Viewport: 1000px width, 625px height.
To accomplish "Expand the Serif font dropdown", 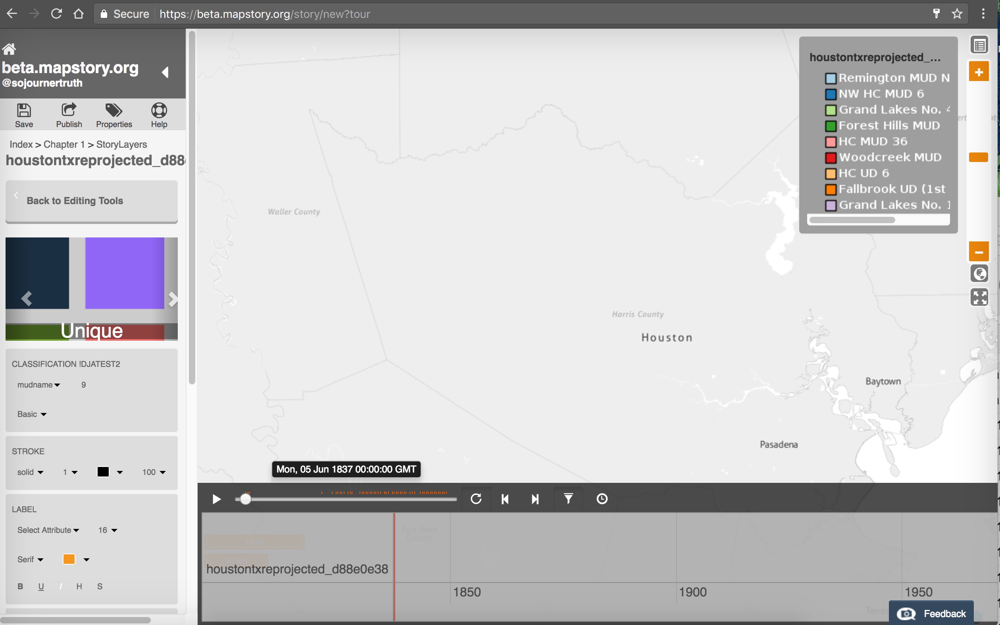I will click(30, 559).
